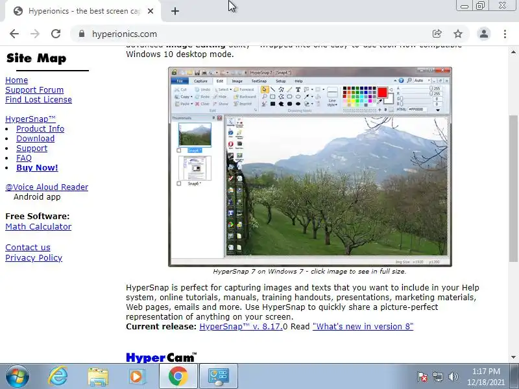Click the Buy Now! link
Screen dimensions: 519x389
pos(37,168)
